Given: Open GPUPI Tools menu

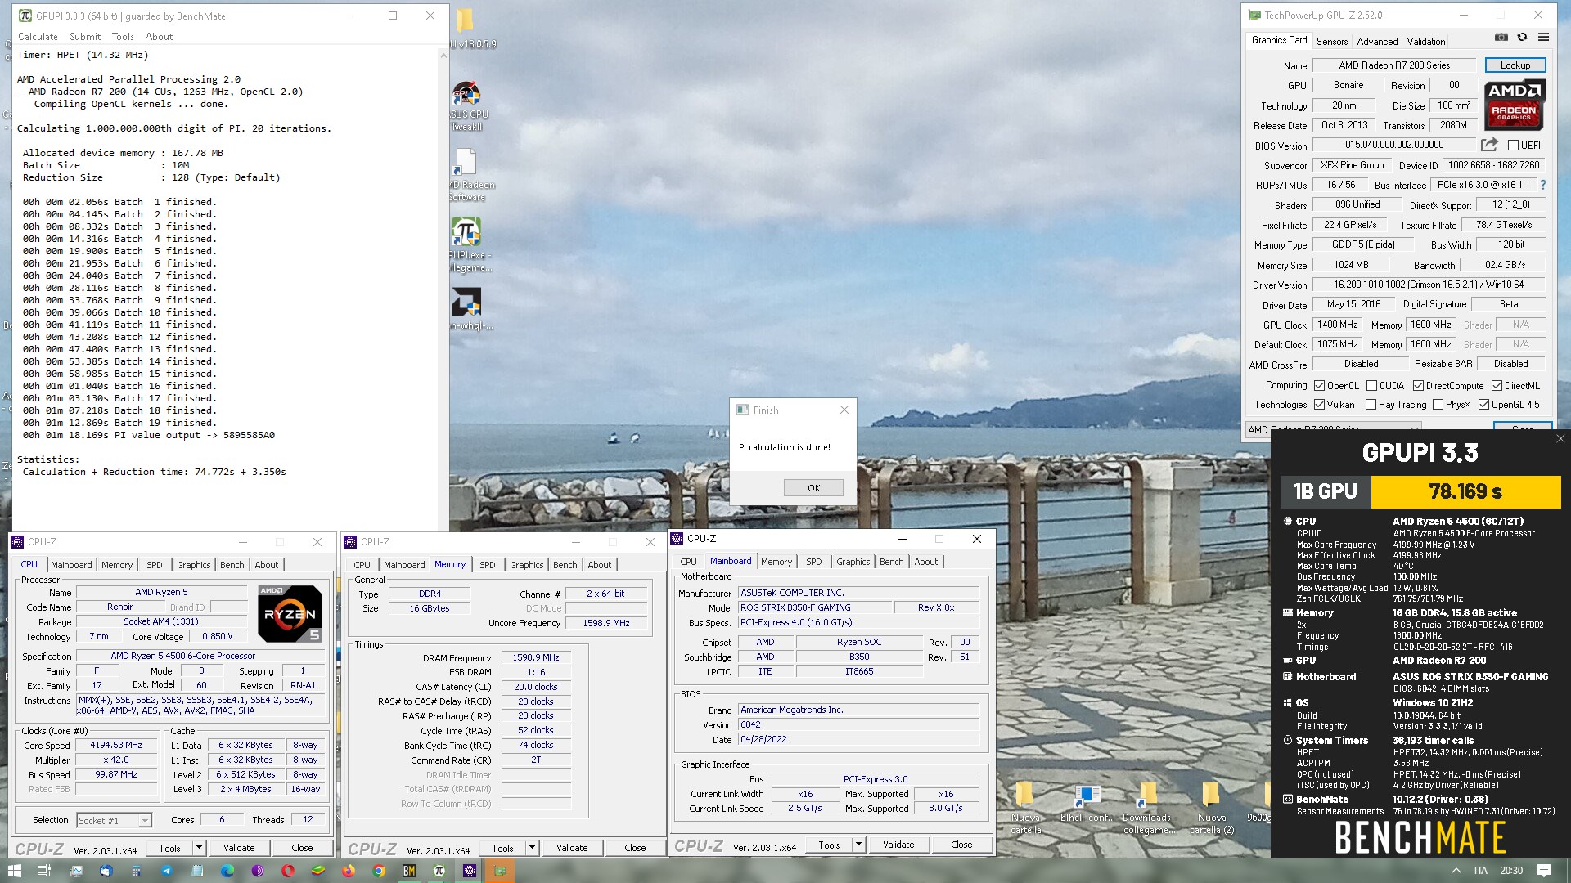Looking at the screenshot, I should coord(123,37).
